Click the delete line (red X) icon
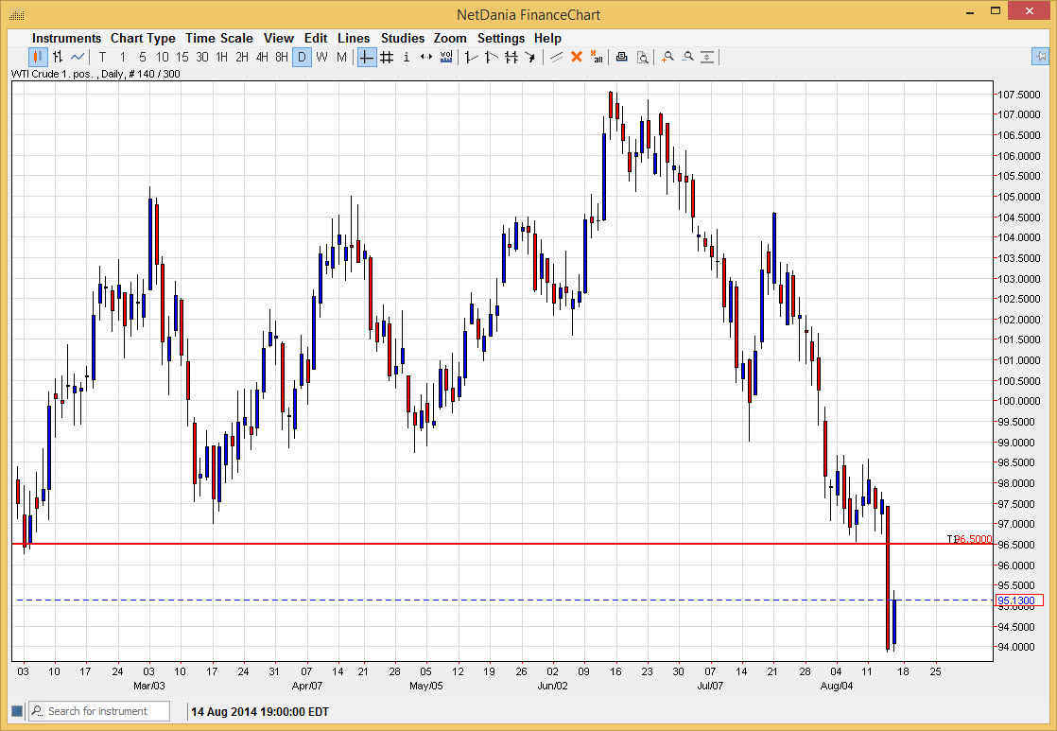 click(577, 57)
